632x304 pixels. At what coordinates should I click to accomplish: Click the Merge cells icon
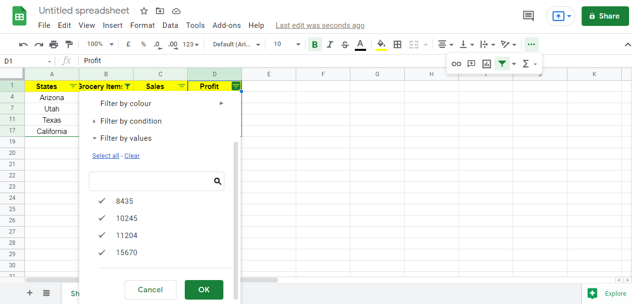point(414,44)
